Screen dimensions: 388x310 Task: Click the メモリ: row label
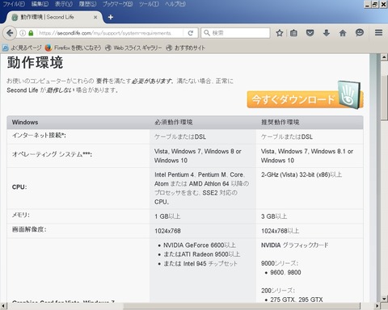point(21,215)
